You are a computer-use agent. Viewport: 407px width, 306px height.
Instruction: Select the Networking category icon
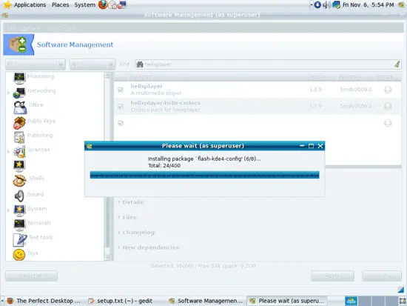[x=19, y=93]
